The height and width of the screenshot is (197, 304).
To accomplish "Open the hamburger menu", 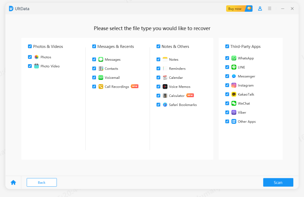I will coord(270,9).
